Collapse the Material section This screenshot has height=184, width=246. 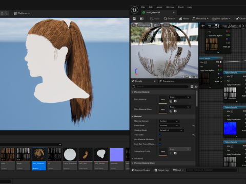point(132,117)
